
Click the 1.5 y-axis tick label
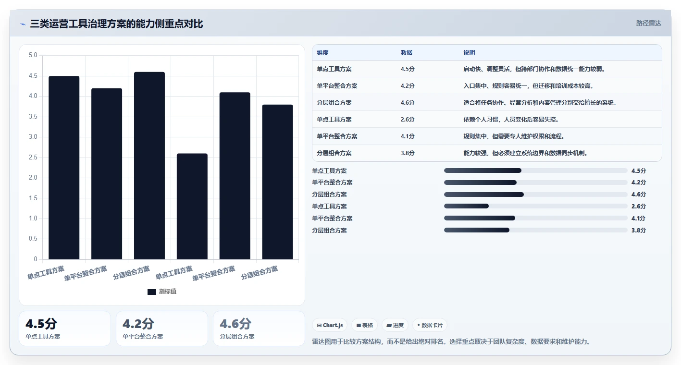33,198
